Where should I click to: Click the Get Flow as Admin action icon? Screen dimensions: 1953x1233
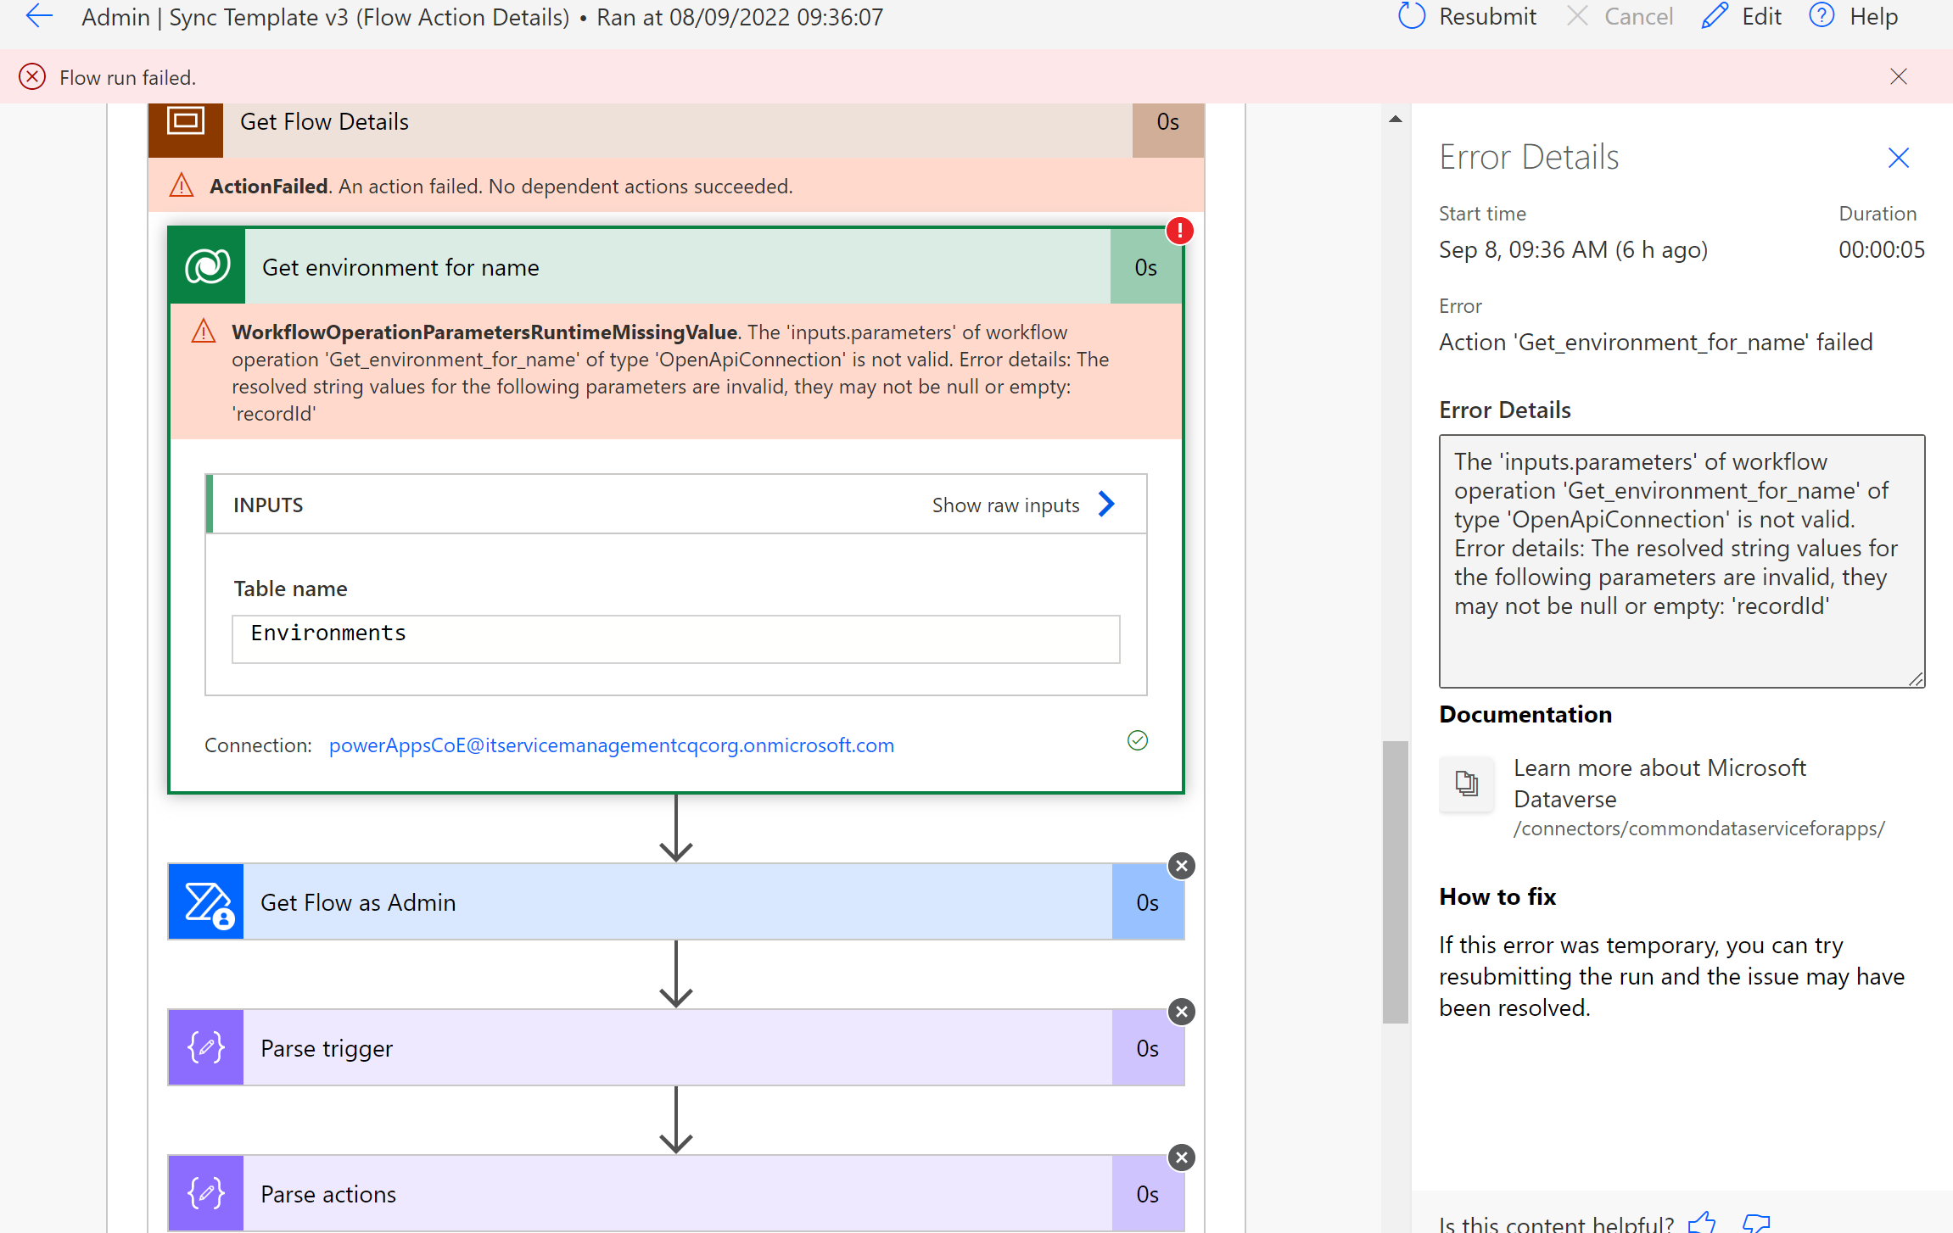tap(205, 901)
